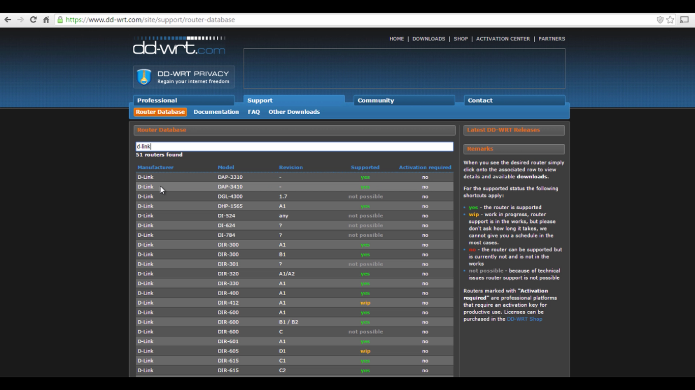Sort by the Supported column header
Viewport: 695px width, 390px height.
[x=365, y=167]
